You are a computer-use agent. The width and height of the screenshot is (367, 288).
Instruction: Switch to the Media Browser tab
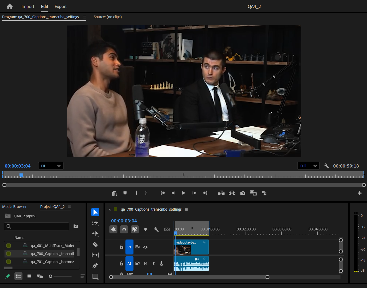(14, 207)
